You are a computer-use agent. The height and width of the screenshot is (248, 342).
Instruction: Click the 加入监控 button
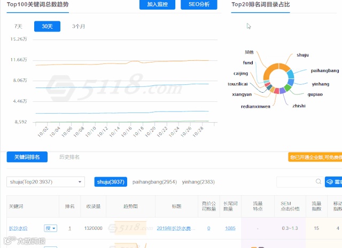pos(157,4)
